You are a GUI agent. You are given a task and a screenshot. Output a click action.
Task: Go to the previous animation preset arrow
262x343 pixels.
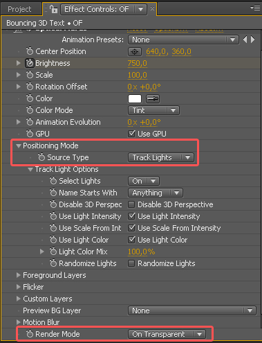(245, 39)
